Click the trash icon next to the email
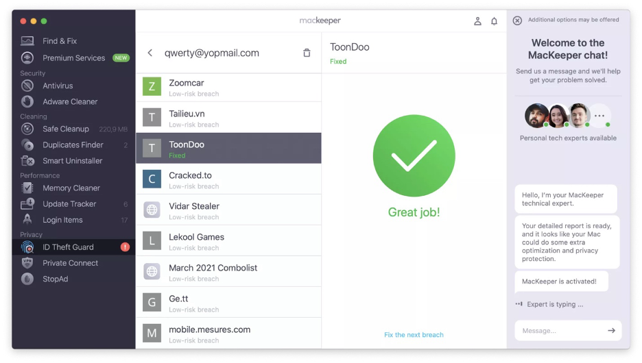The image size is (642, 363). coord(307,53)
